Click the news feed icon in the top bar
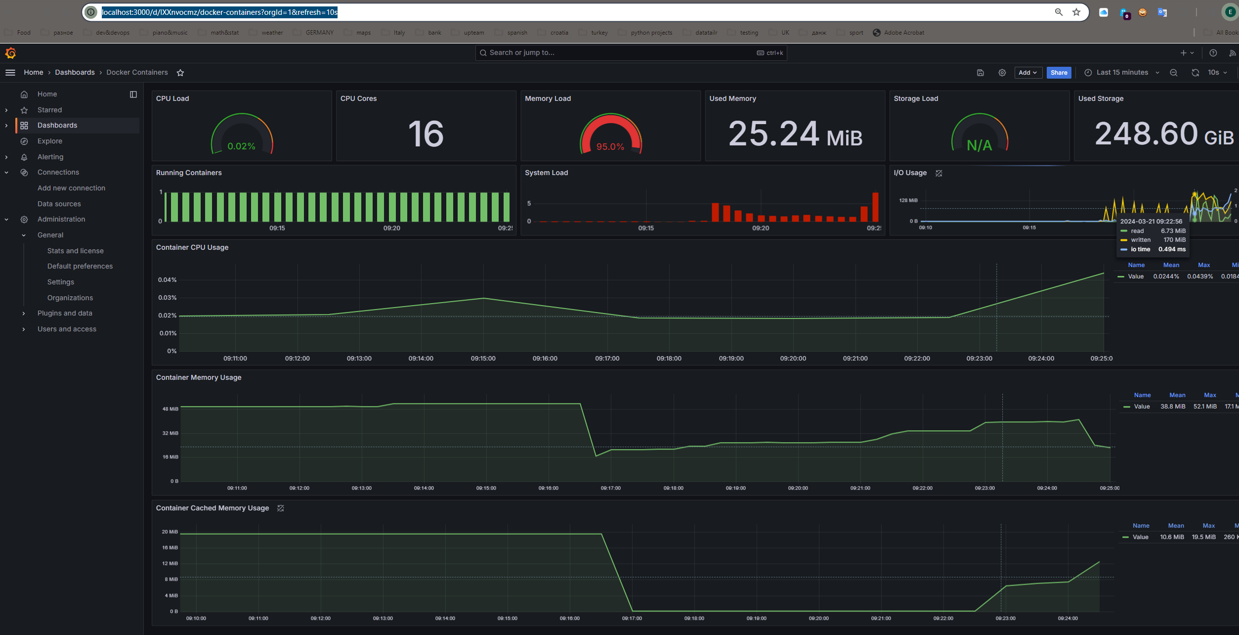Viewport: 1239px width, 635px height. (x=1232, y=53)
